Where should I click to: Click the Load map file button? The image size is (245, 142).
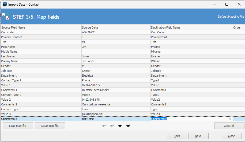click(x=18, y=126)
